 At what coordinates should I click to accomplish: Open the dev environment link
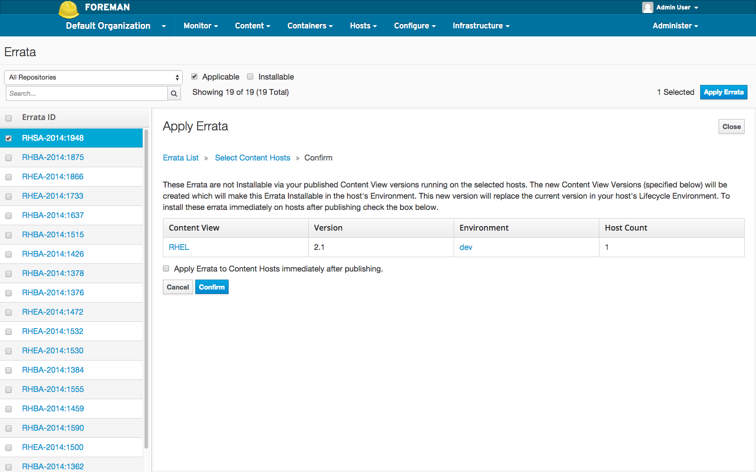point(466,247)
